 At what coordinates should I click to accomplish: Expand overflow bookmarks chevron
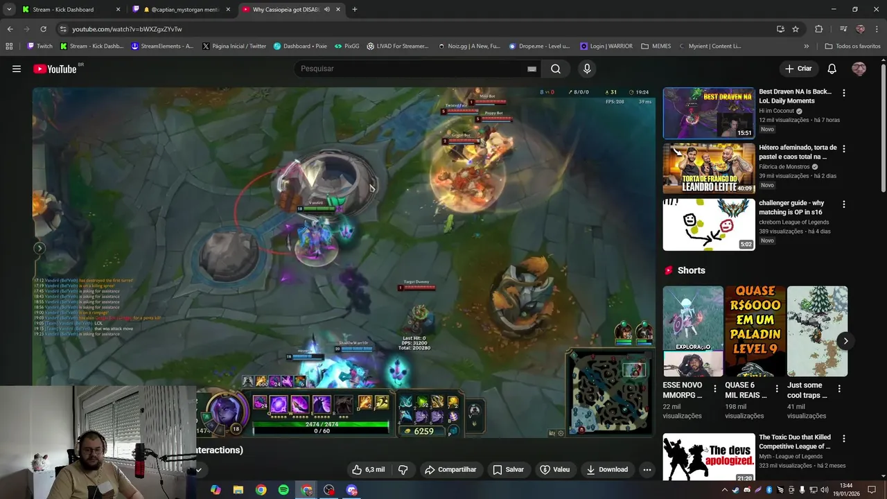(x=806, y=46)
